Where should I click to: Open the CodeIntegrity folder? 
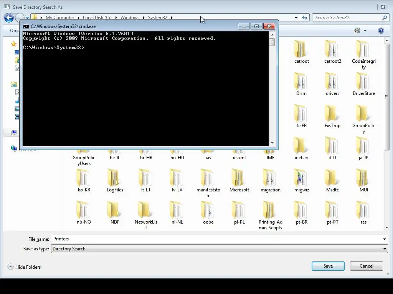click(363, 55)
